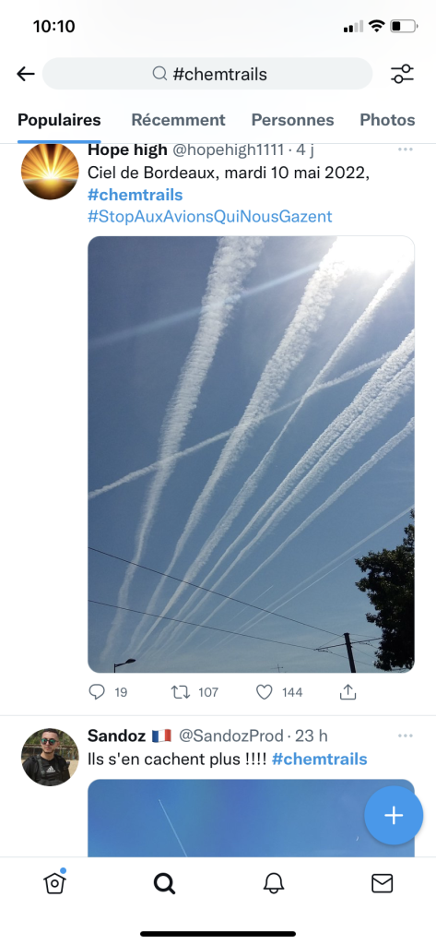Compose new tweet with plus button
This screenshot has width=436, height=945.
[394, 816]
